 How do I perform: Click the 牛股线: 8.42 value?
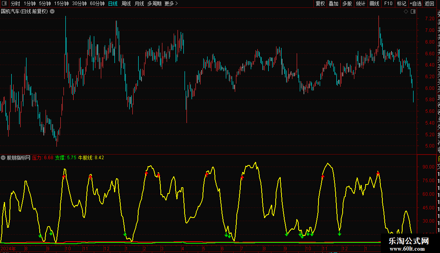(x=91, y=158)
